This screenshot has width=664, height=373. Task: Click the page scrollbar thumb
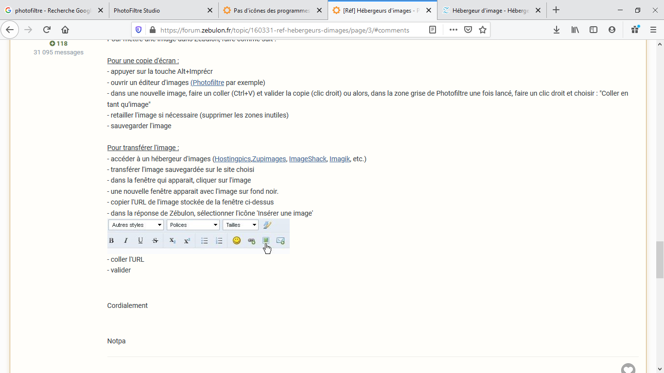[660, 259]
